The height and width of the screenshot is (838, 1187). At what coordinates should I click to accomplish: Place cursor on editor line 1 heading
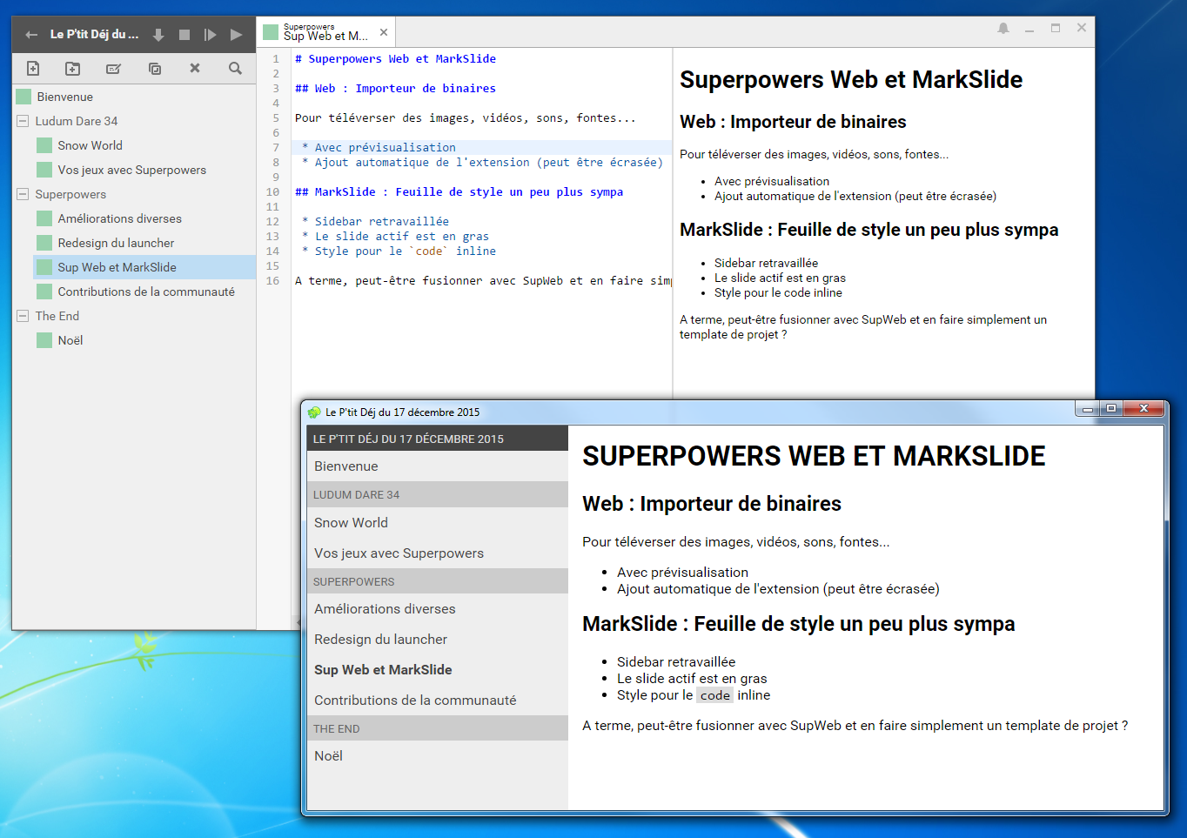[x=395, y=58]
